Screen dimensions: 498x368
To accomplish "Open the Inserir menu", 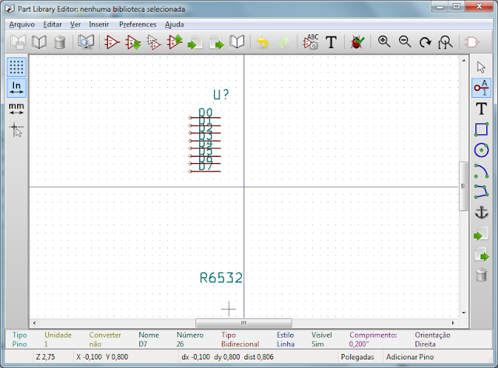I will (99, 24).
